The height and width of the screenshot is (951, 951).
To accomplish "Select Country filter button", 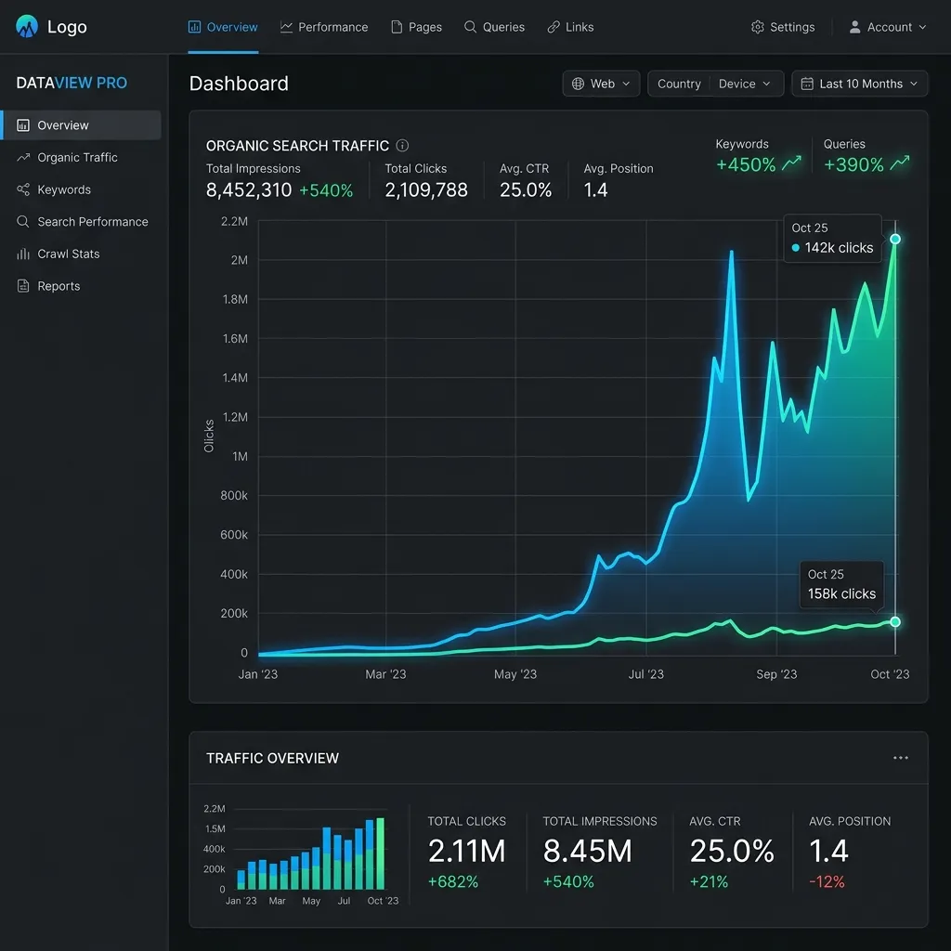I will click(x=679, y=84).
